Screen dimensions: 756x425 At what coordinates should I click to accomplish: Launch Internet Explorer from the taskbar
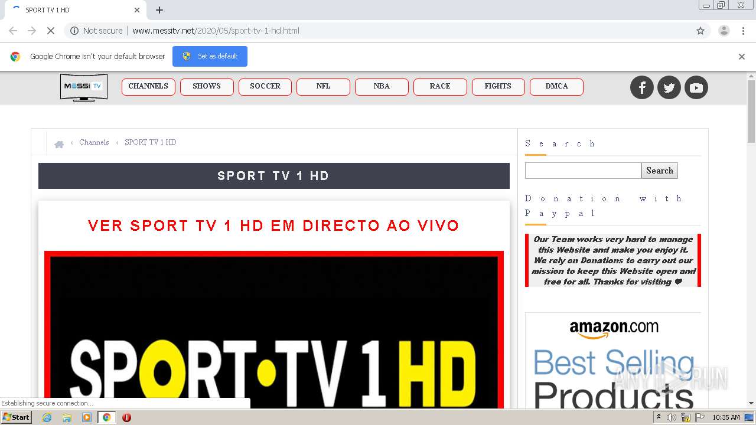pos(47,417)
